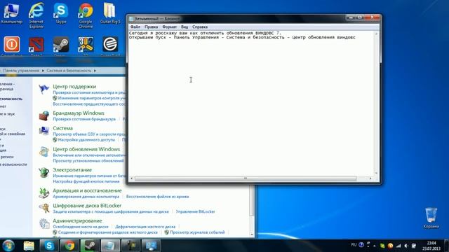Click Настройка удаленного доступа link

(86, 140)
